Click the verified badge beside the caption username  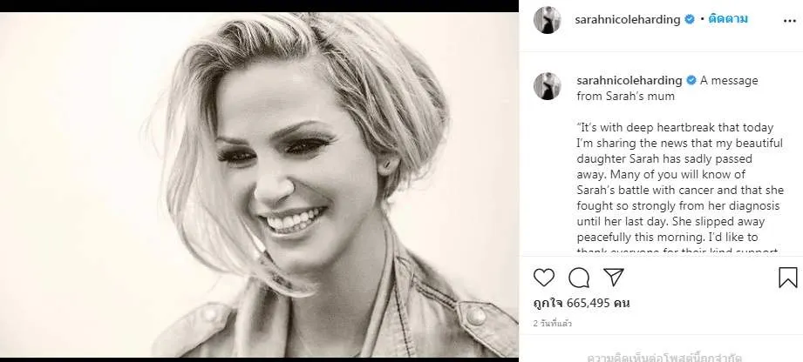691,81
